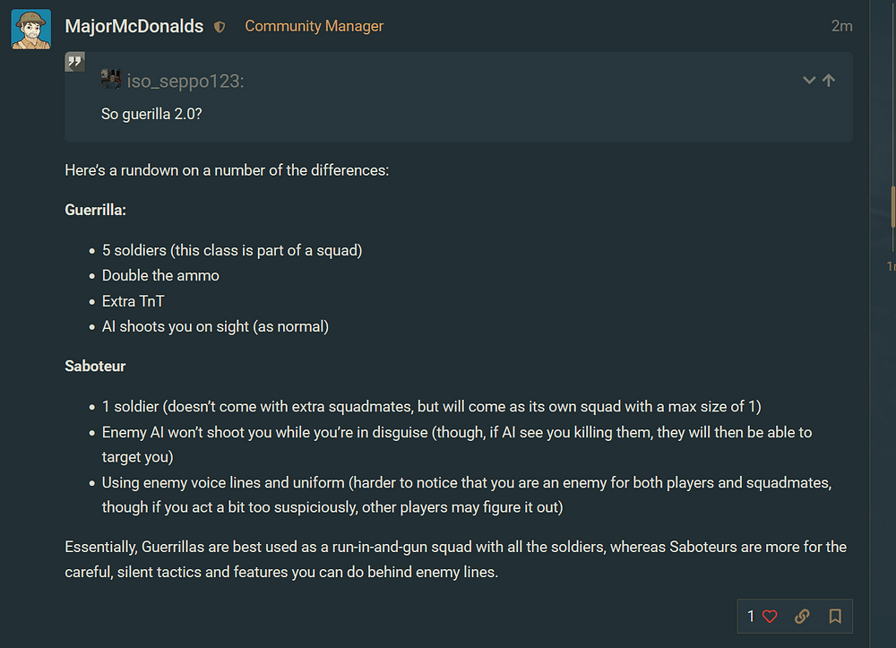This screenshot has height=648, width=896.
Task: Show who liked via the like count 1
Action: pos(751,616)
